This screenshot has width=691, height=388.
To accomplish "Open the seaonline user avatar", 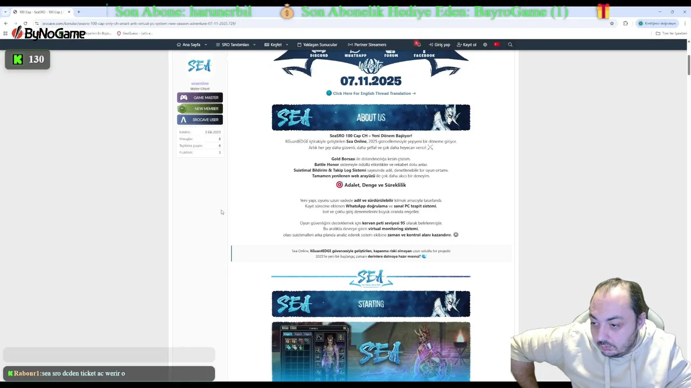I will tap(199, 66).
